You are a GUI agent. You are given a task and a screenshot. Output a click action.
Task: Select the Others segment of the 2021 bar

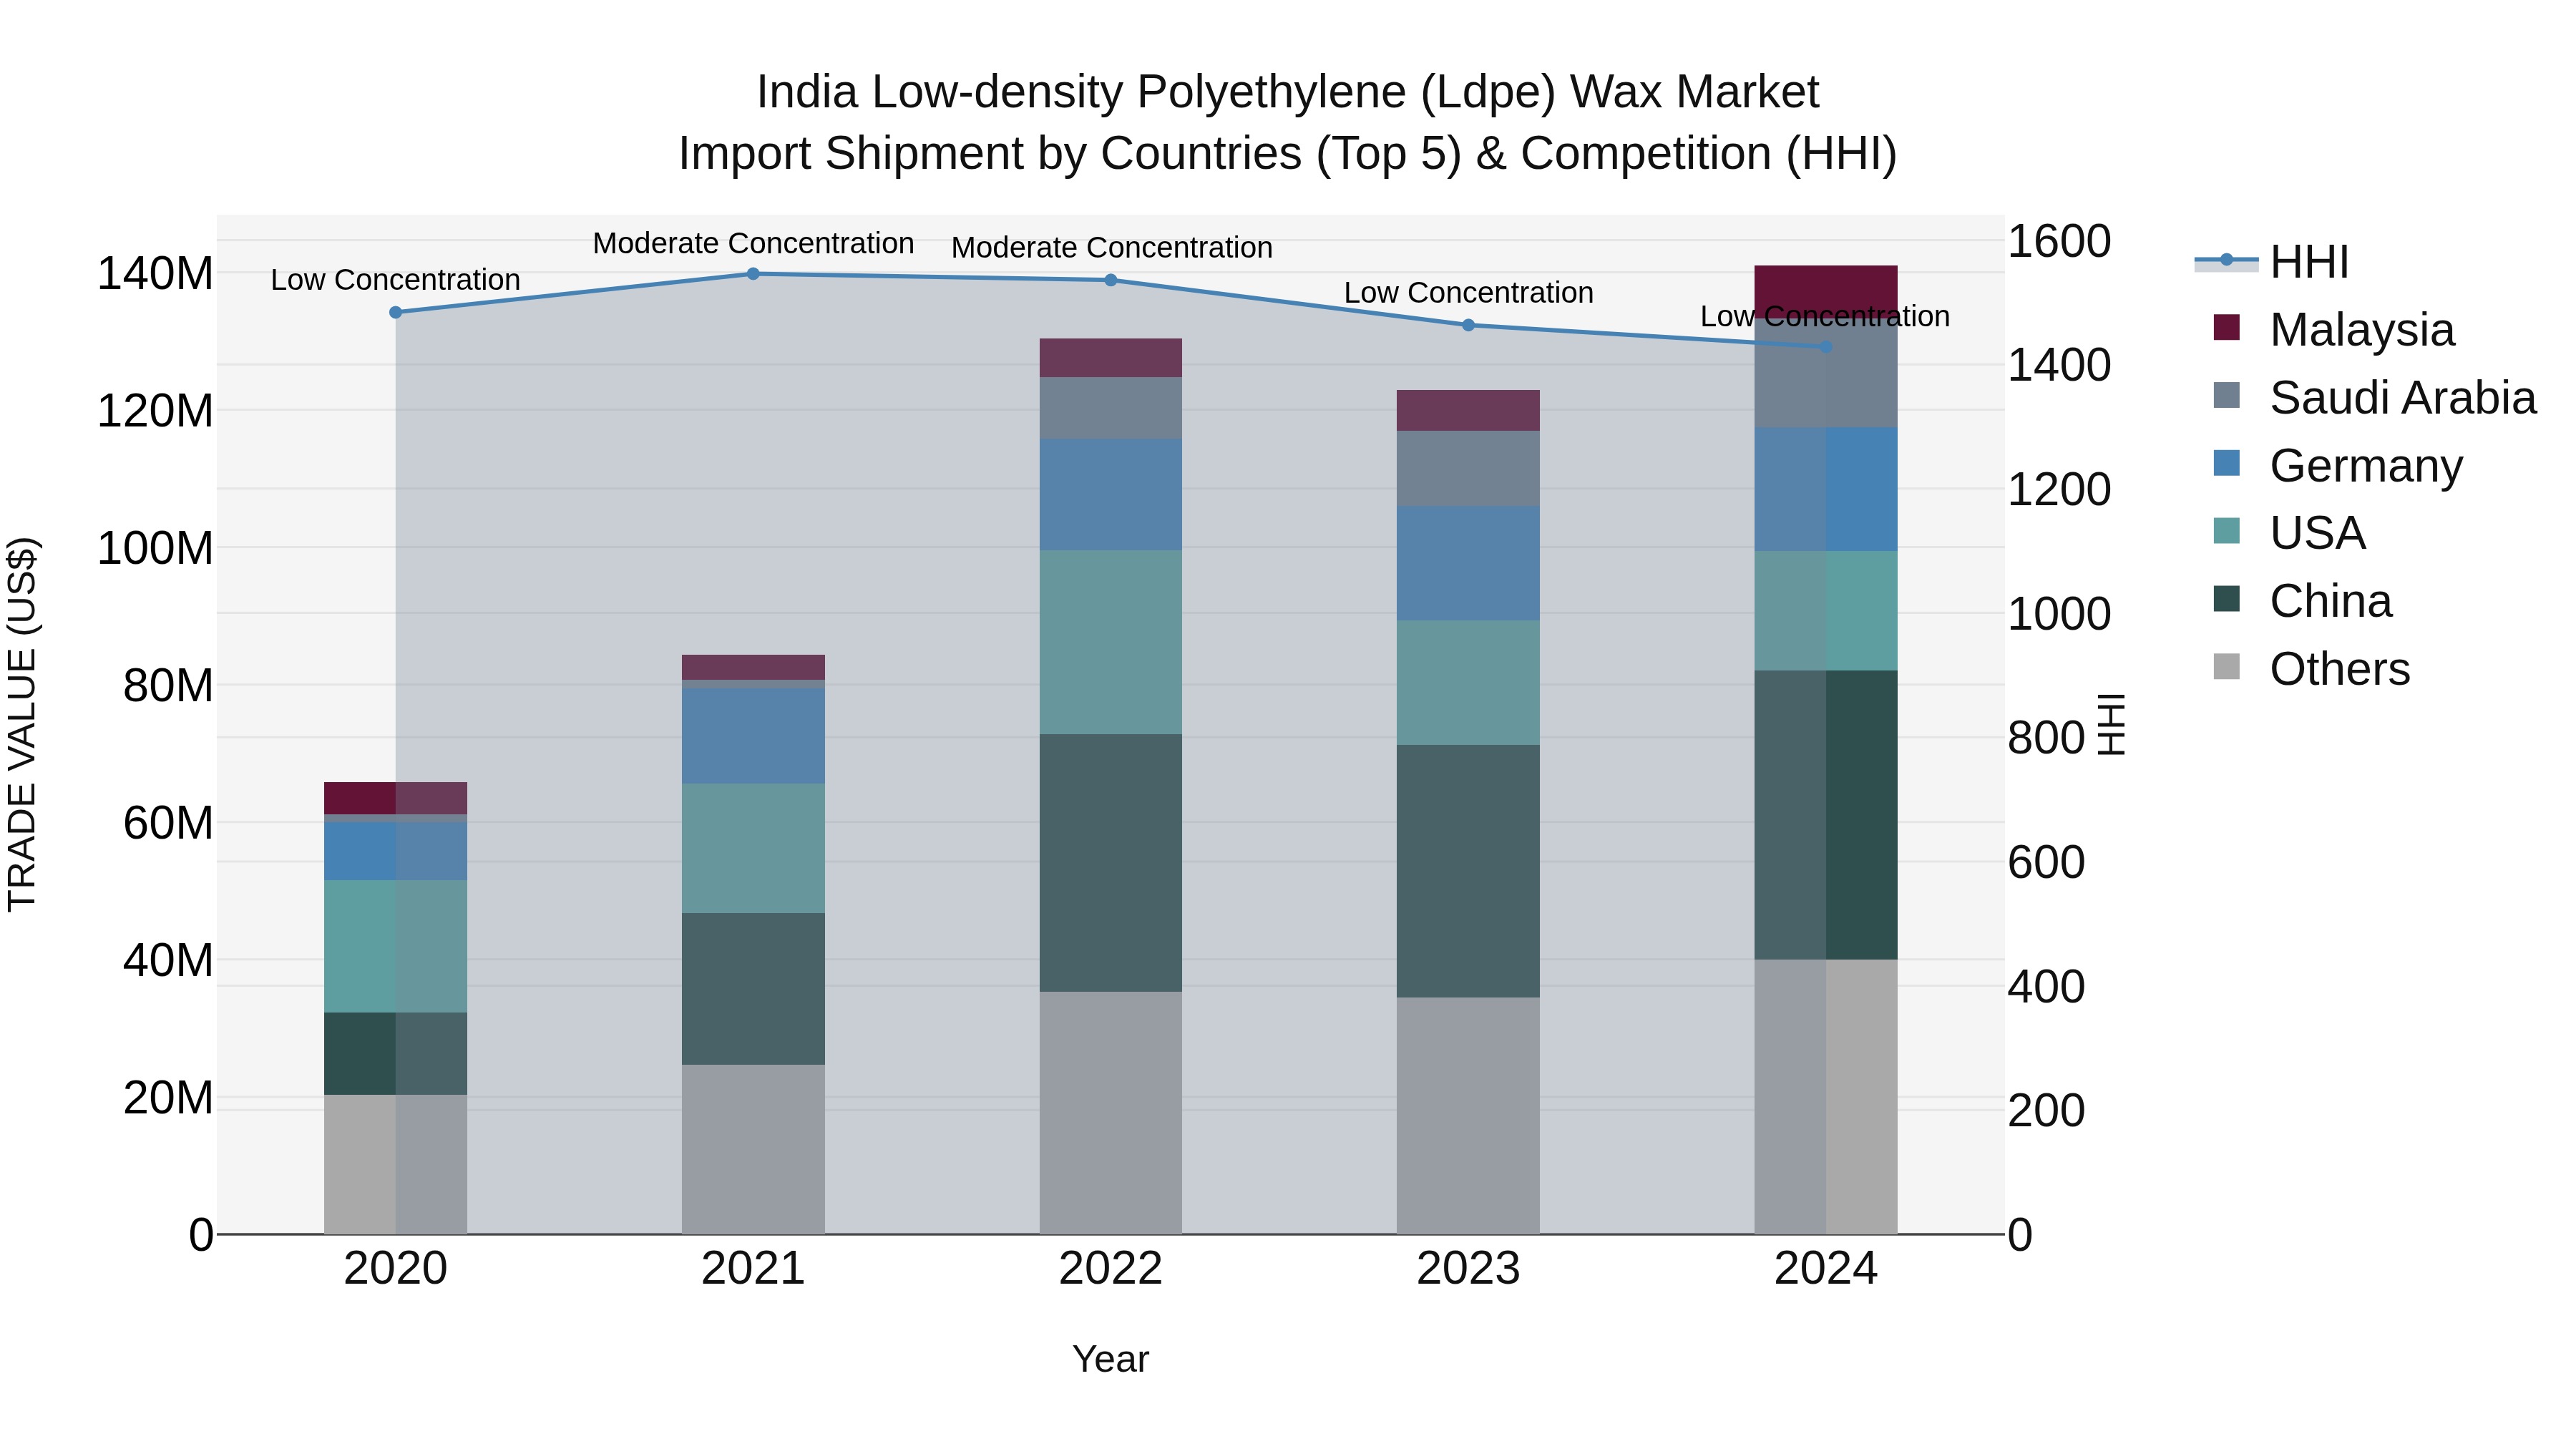(x=754, y=1149)
